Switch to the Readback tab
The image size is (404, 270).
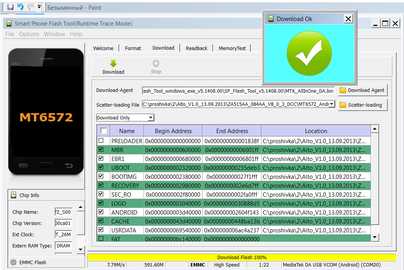click(x=196, y=48)
